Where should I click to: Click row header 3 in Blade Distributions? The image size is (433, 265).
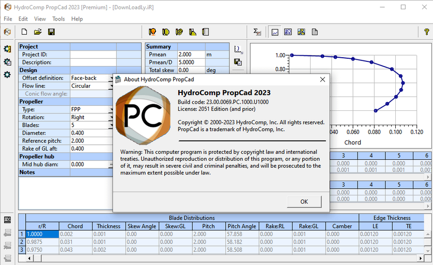click(22, 250)
